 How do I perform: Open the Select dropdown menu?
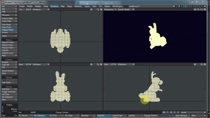[x=10, y=36]
